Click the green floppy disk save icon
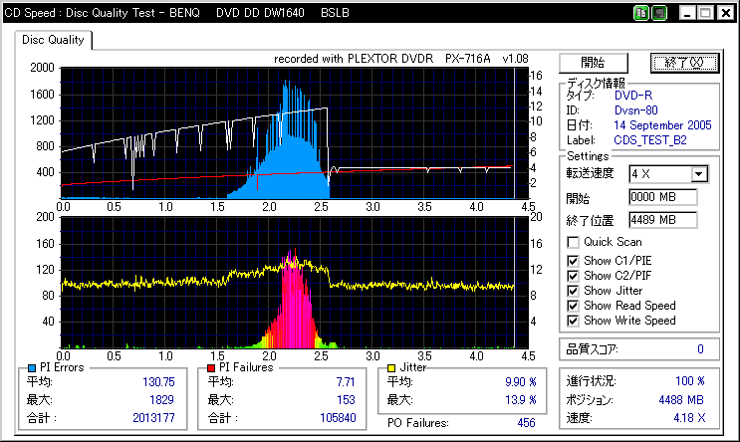Viewport: 740px width, 442px height. point(658,13)
